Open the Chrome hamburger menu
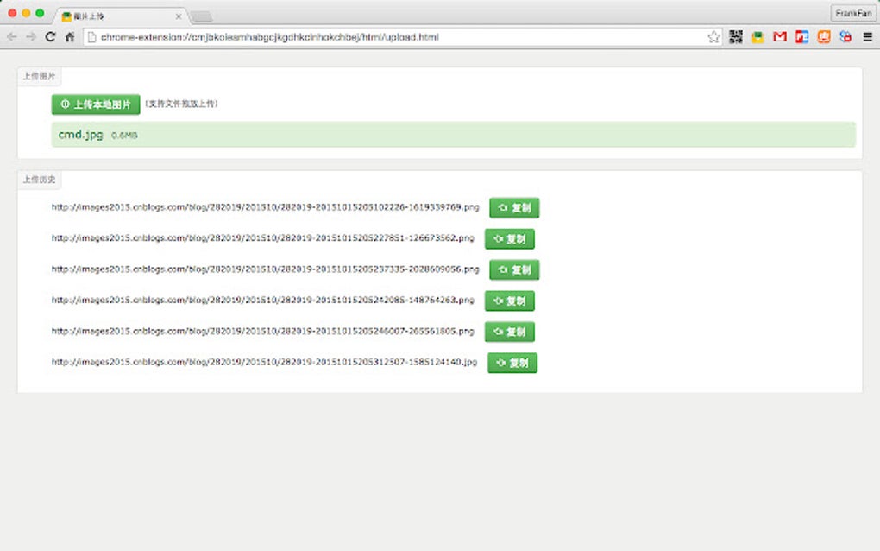 point(867,37)
